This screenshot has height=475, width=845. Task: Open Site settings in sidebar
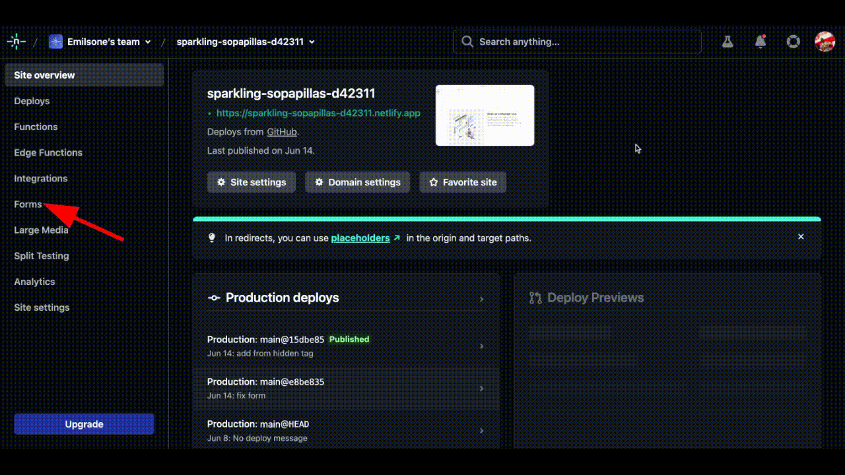click(x=42, y=307)
